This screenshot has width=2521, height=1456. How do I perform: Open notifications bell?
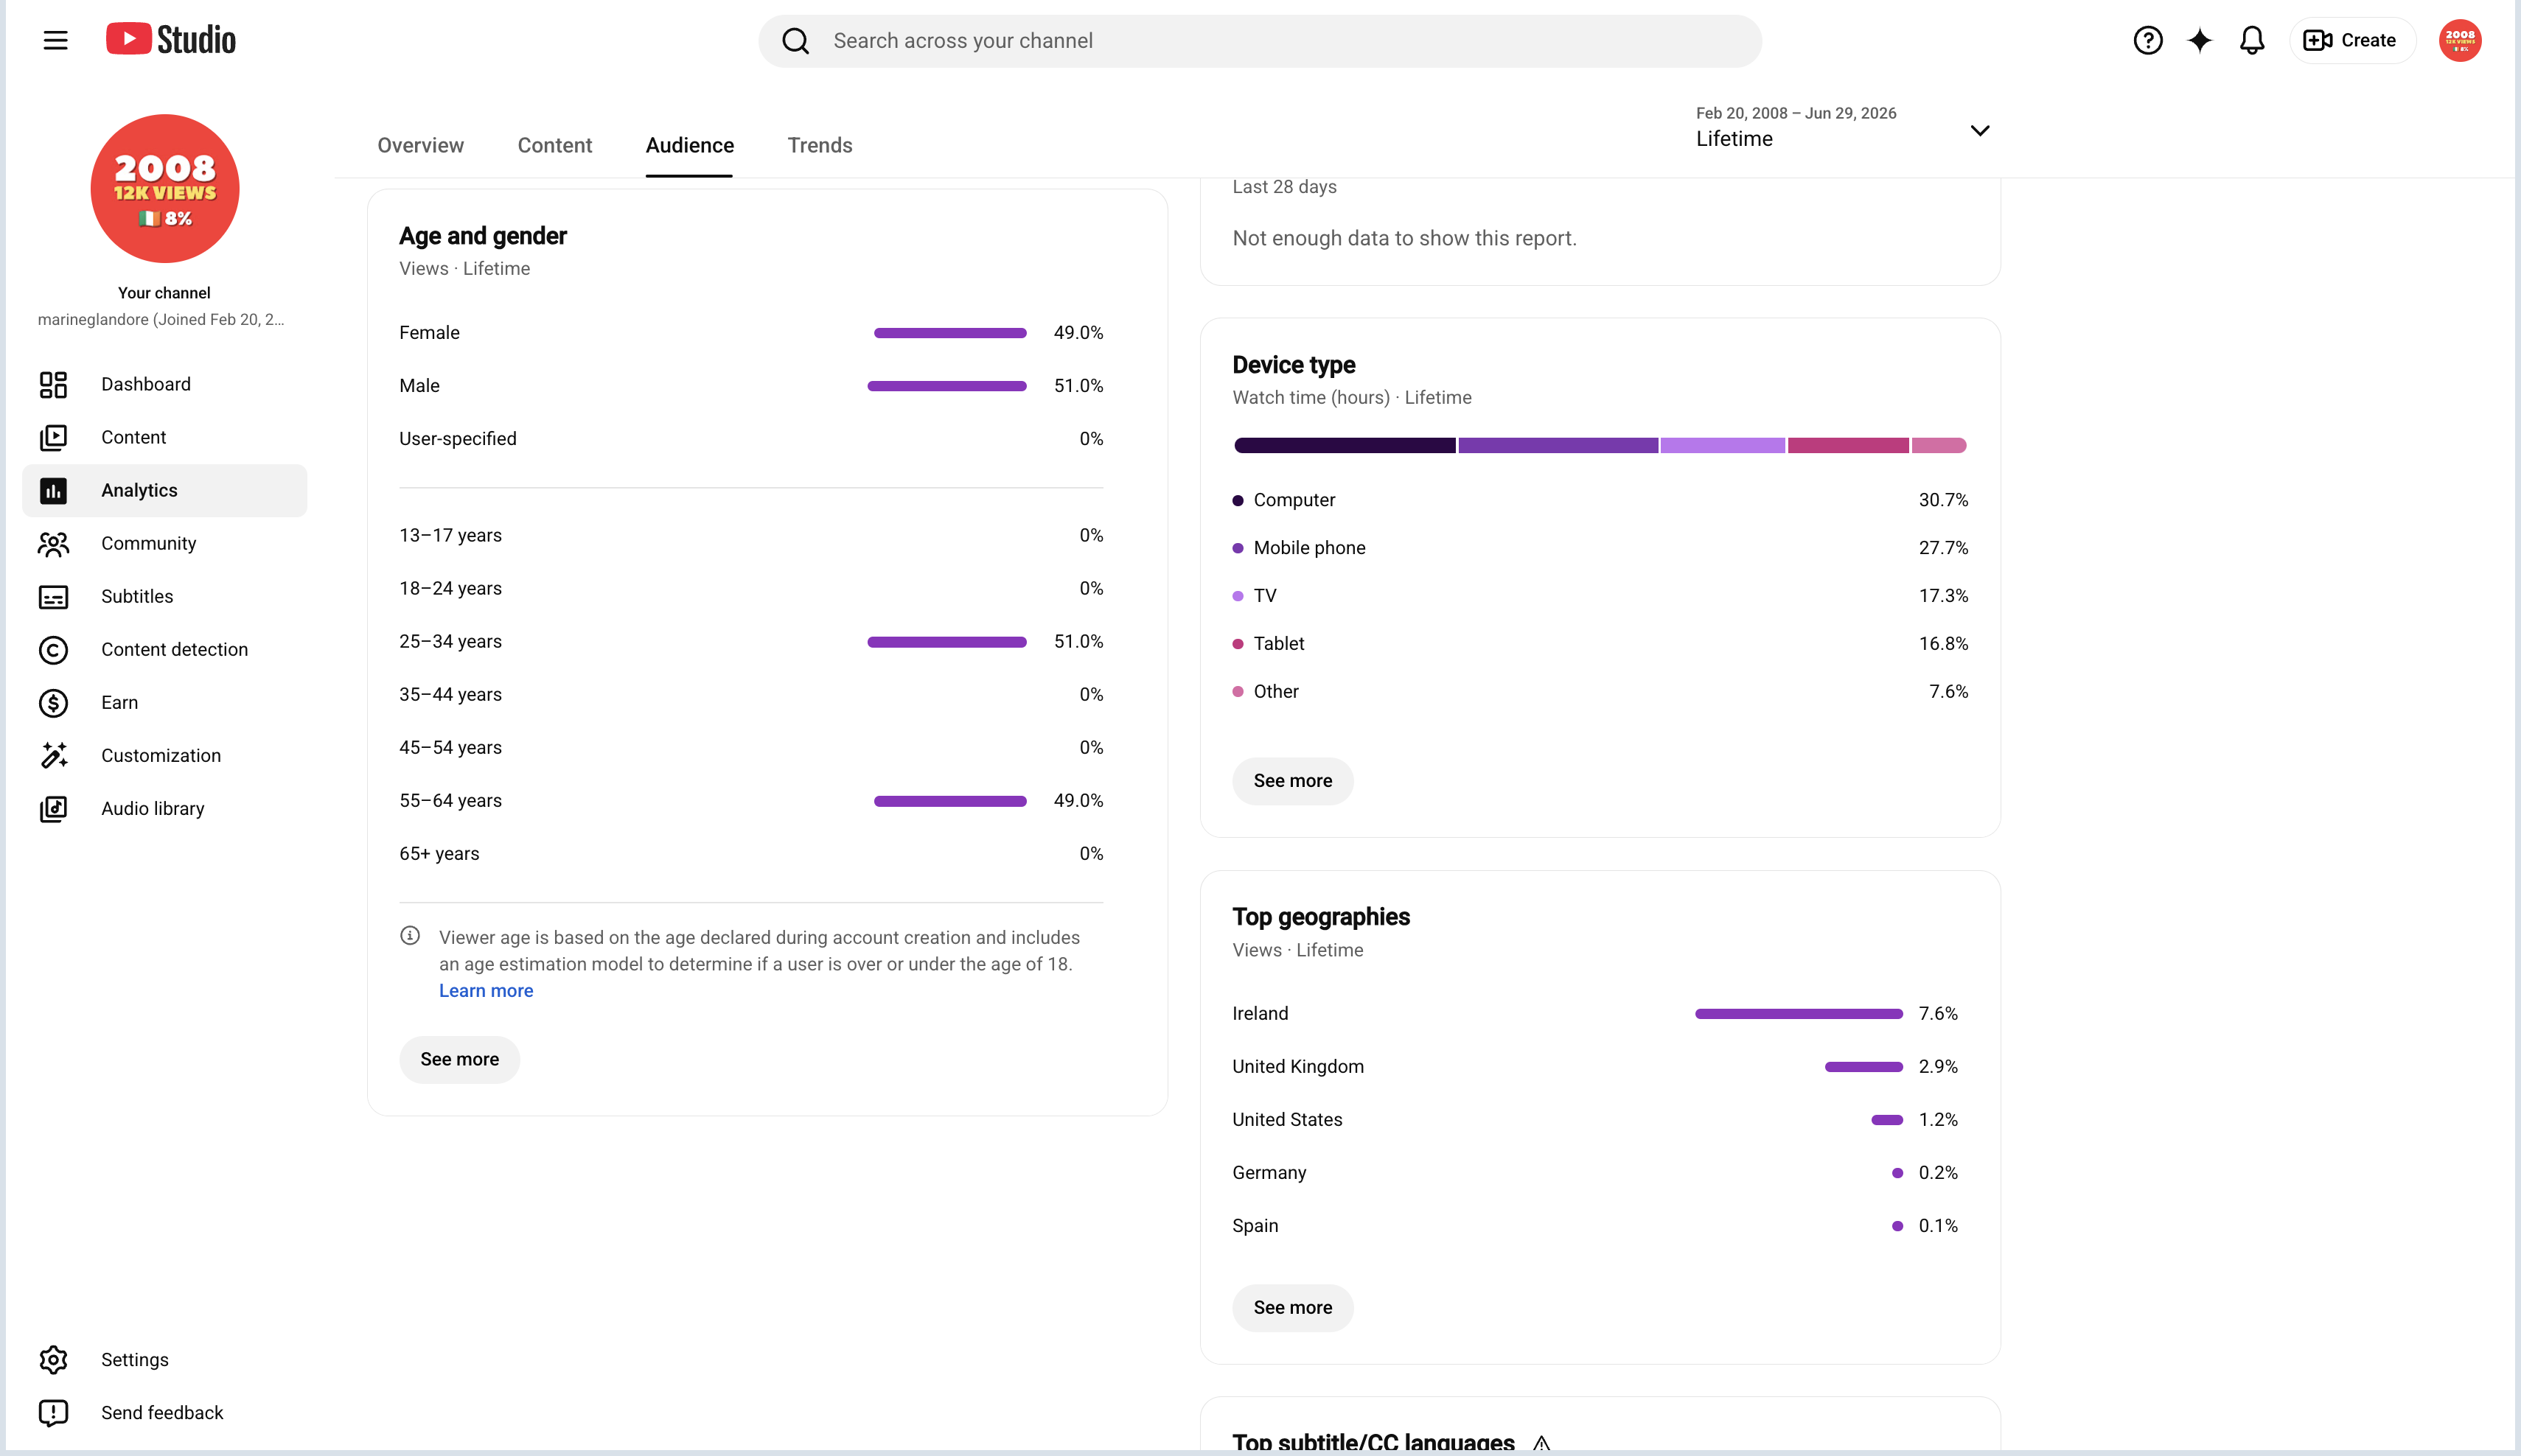(x=2251, y=40)
